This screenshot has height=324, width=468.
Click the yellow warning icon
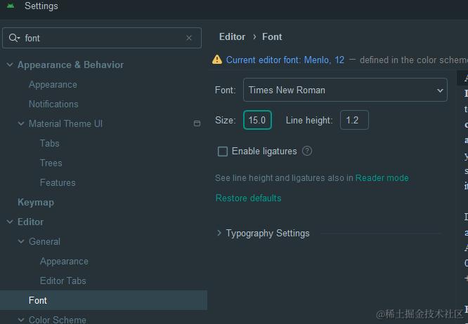point(217,60)
